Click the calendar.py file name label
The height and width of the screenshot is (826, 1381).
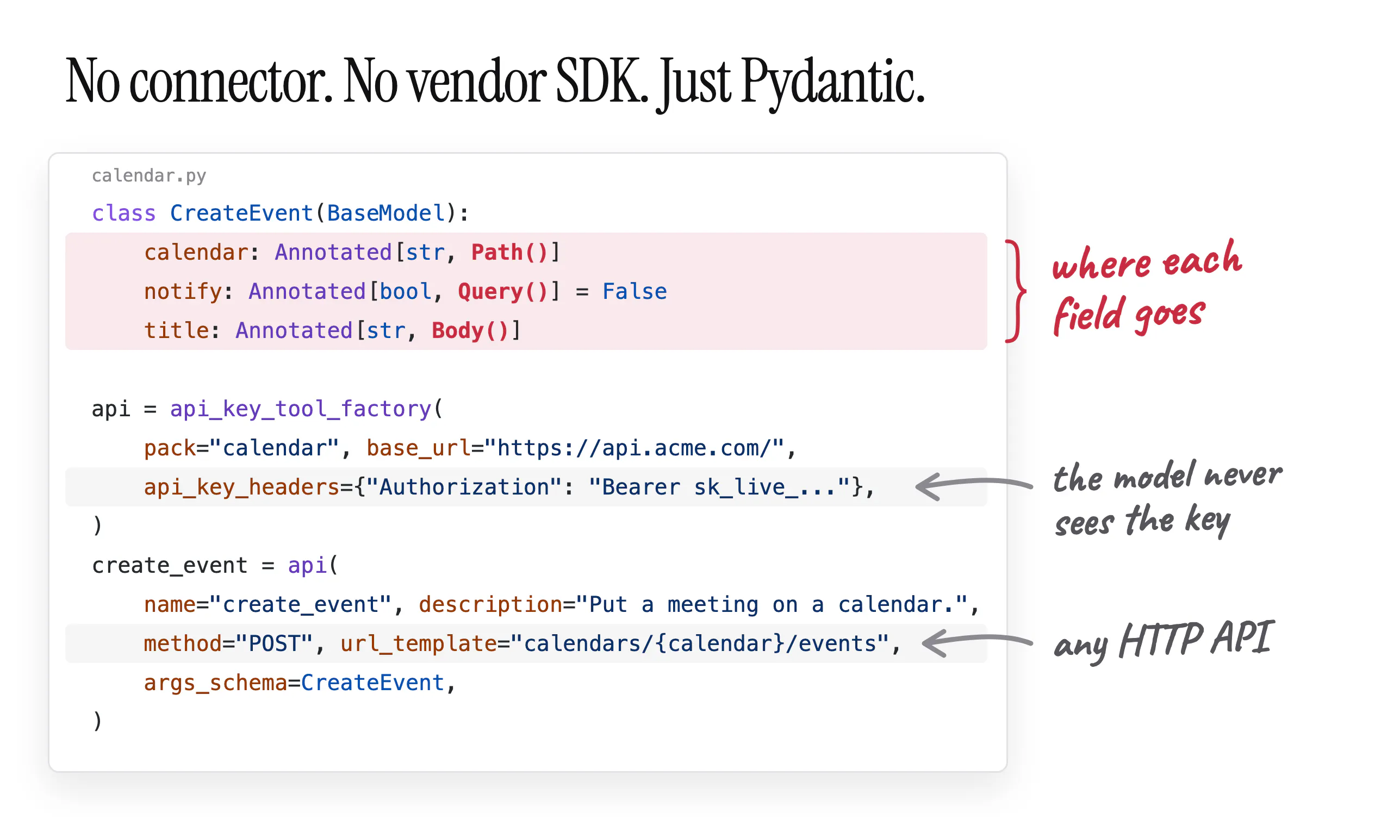click(x=148, y=176)
